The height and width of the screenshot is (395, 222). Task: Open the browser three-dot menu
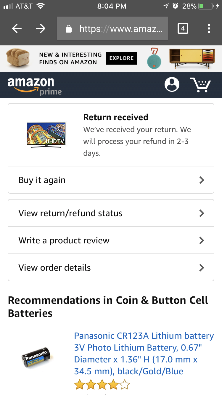pos(209,29)
